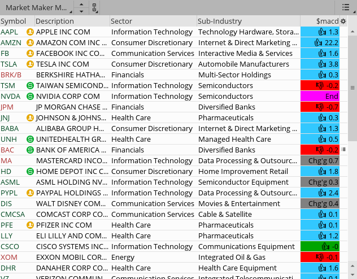Click the watchlist up/down stepper arrows
The image size is (357, 279).
[81, 8]
